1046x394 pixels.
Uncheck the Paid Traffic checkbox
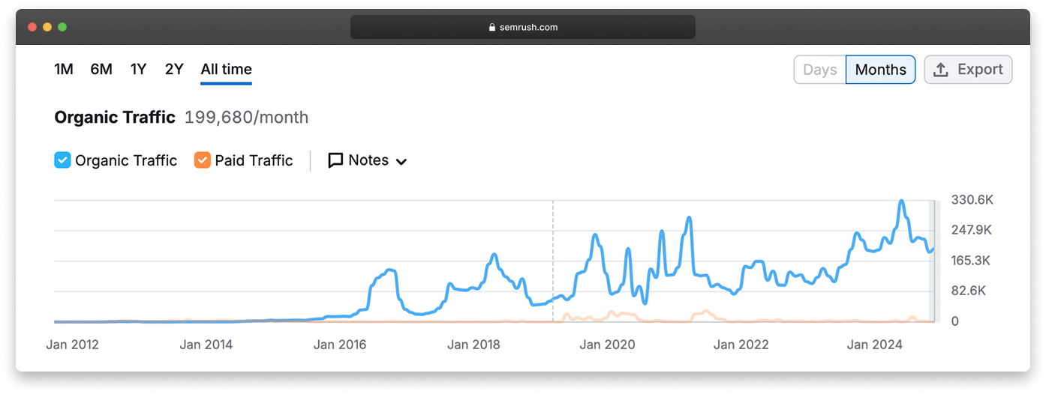tap(202, 160)
